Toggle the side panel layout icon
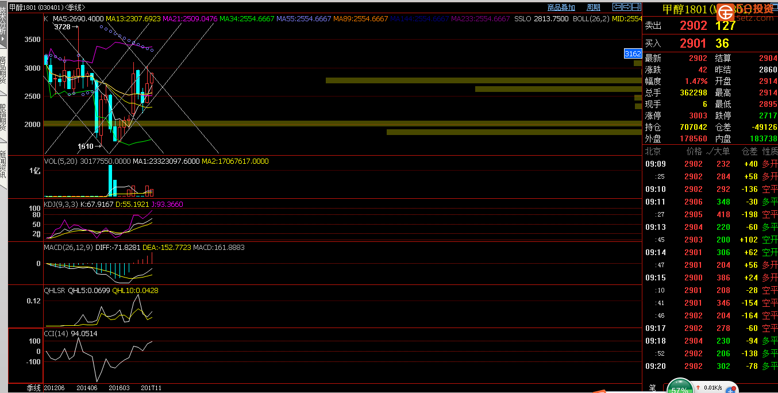The image size is (778, 393). click(x=636, y=7)
